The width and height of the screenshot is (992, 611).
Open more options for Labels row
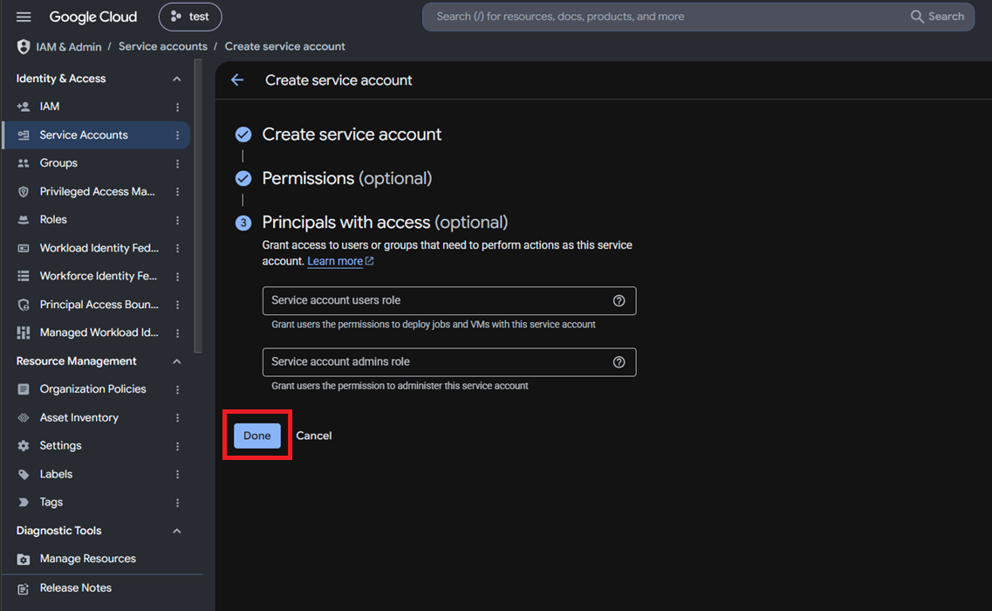click(177, 474)
